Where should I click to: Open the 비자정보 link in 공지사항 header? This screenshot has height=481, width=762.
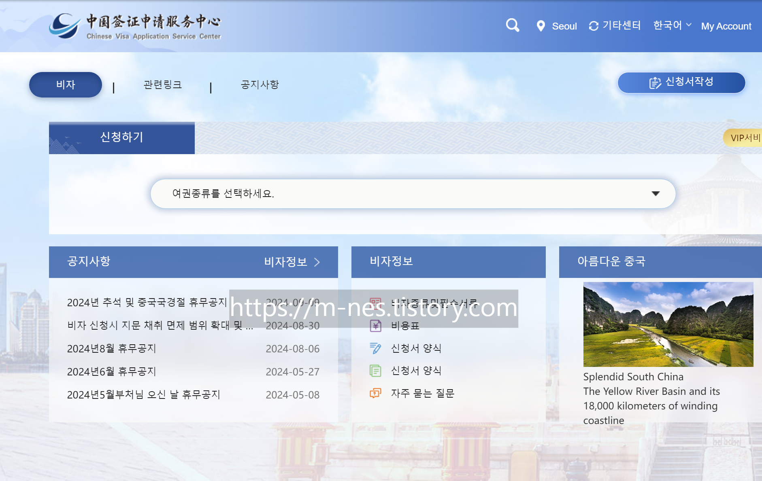click(286, 262)
